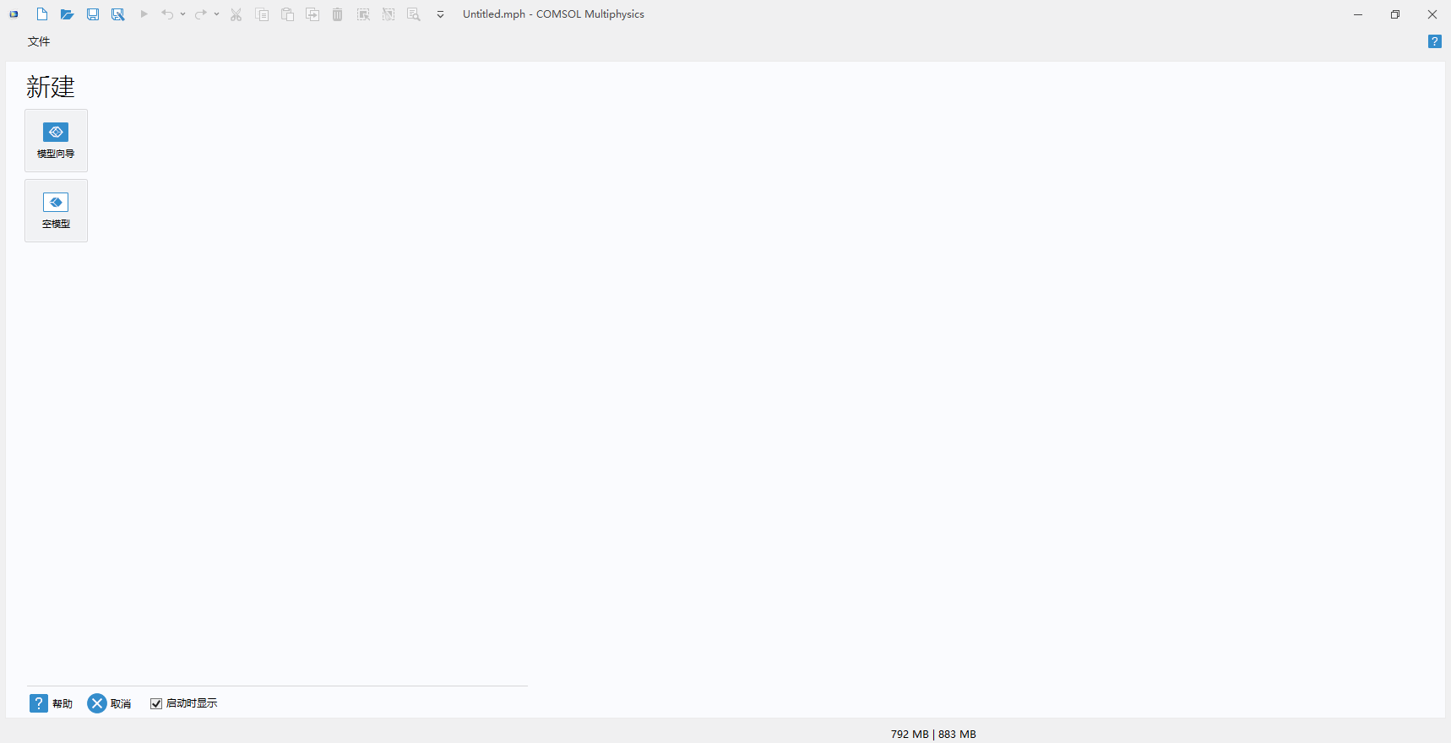Click the Redo arrow icon
Screen dimensions: 1451x743
(x=200, y=14)
